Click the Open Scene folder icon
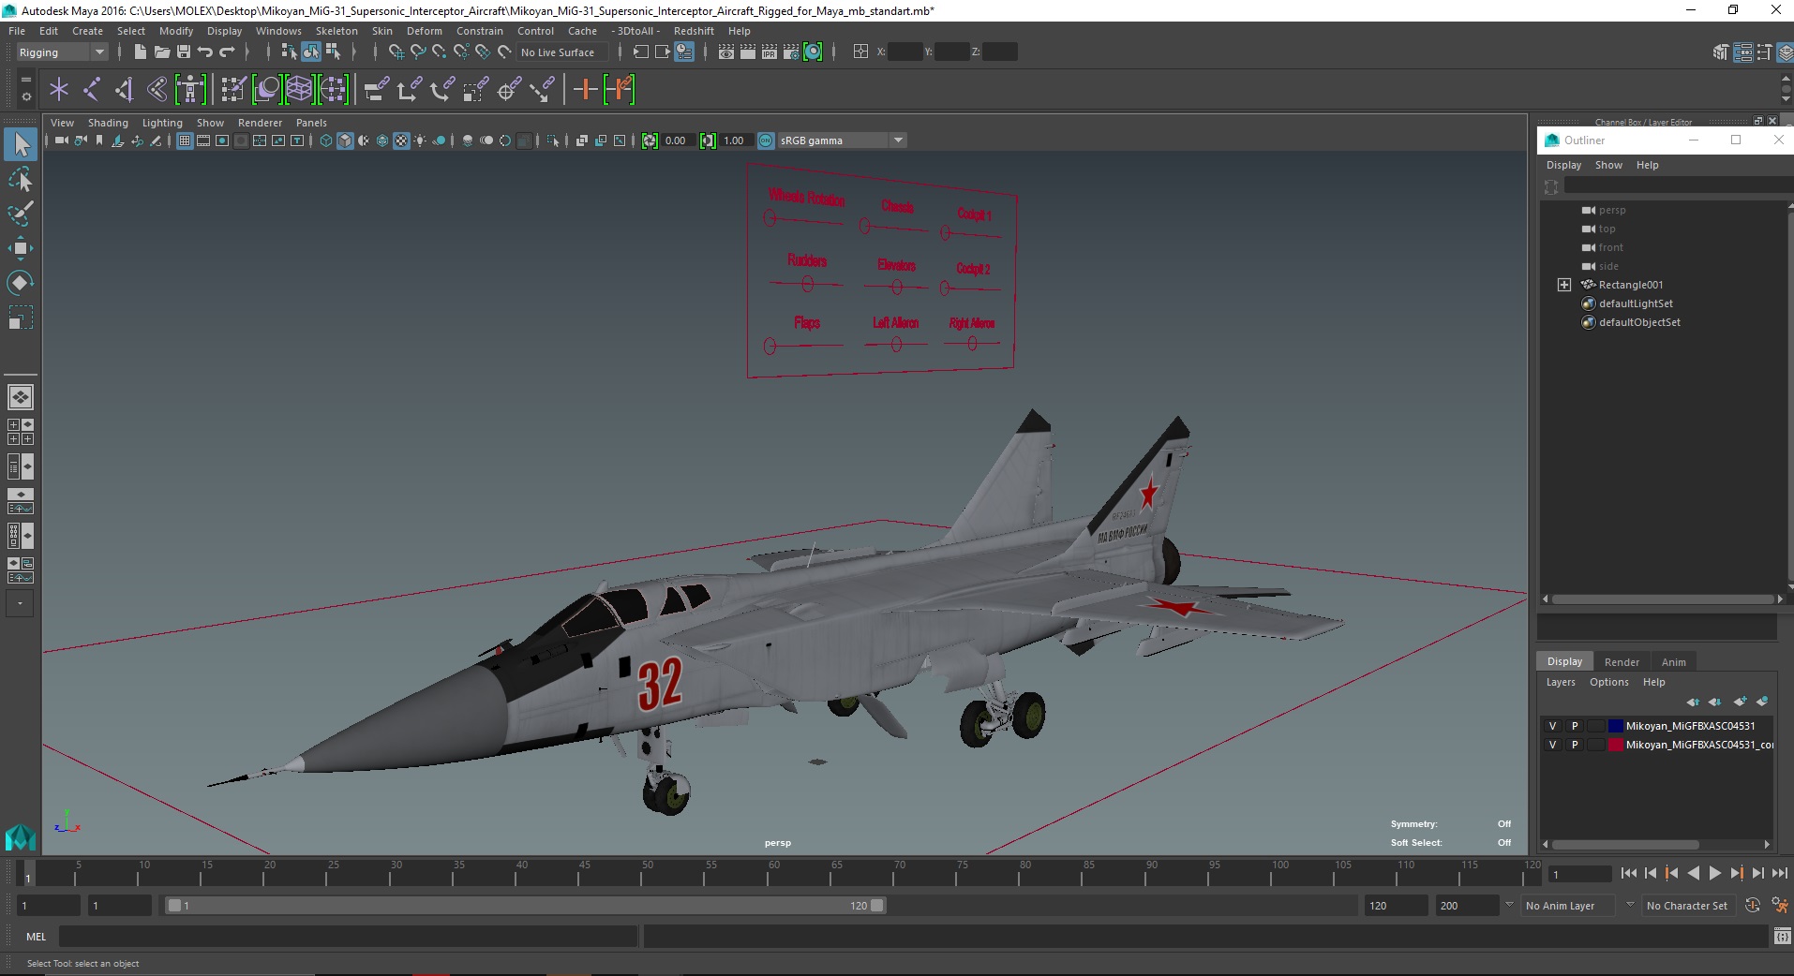 (x=162, y=52)
